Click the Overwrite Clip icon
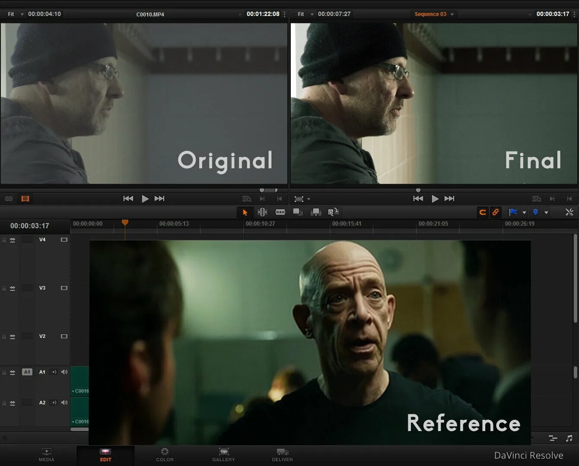 (x=316, y=212)
